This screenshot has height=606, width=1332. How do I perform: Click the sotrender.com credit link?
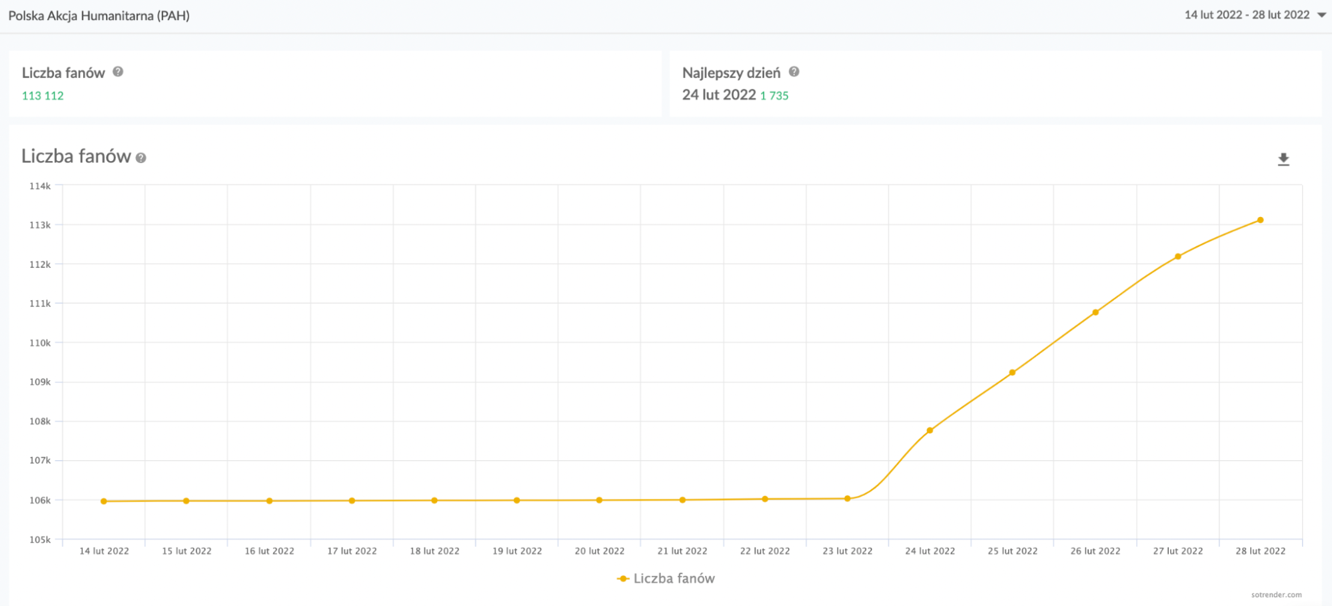click(x=1275, y=595)
